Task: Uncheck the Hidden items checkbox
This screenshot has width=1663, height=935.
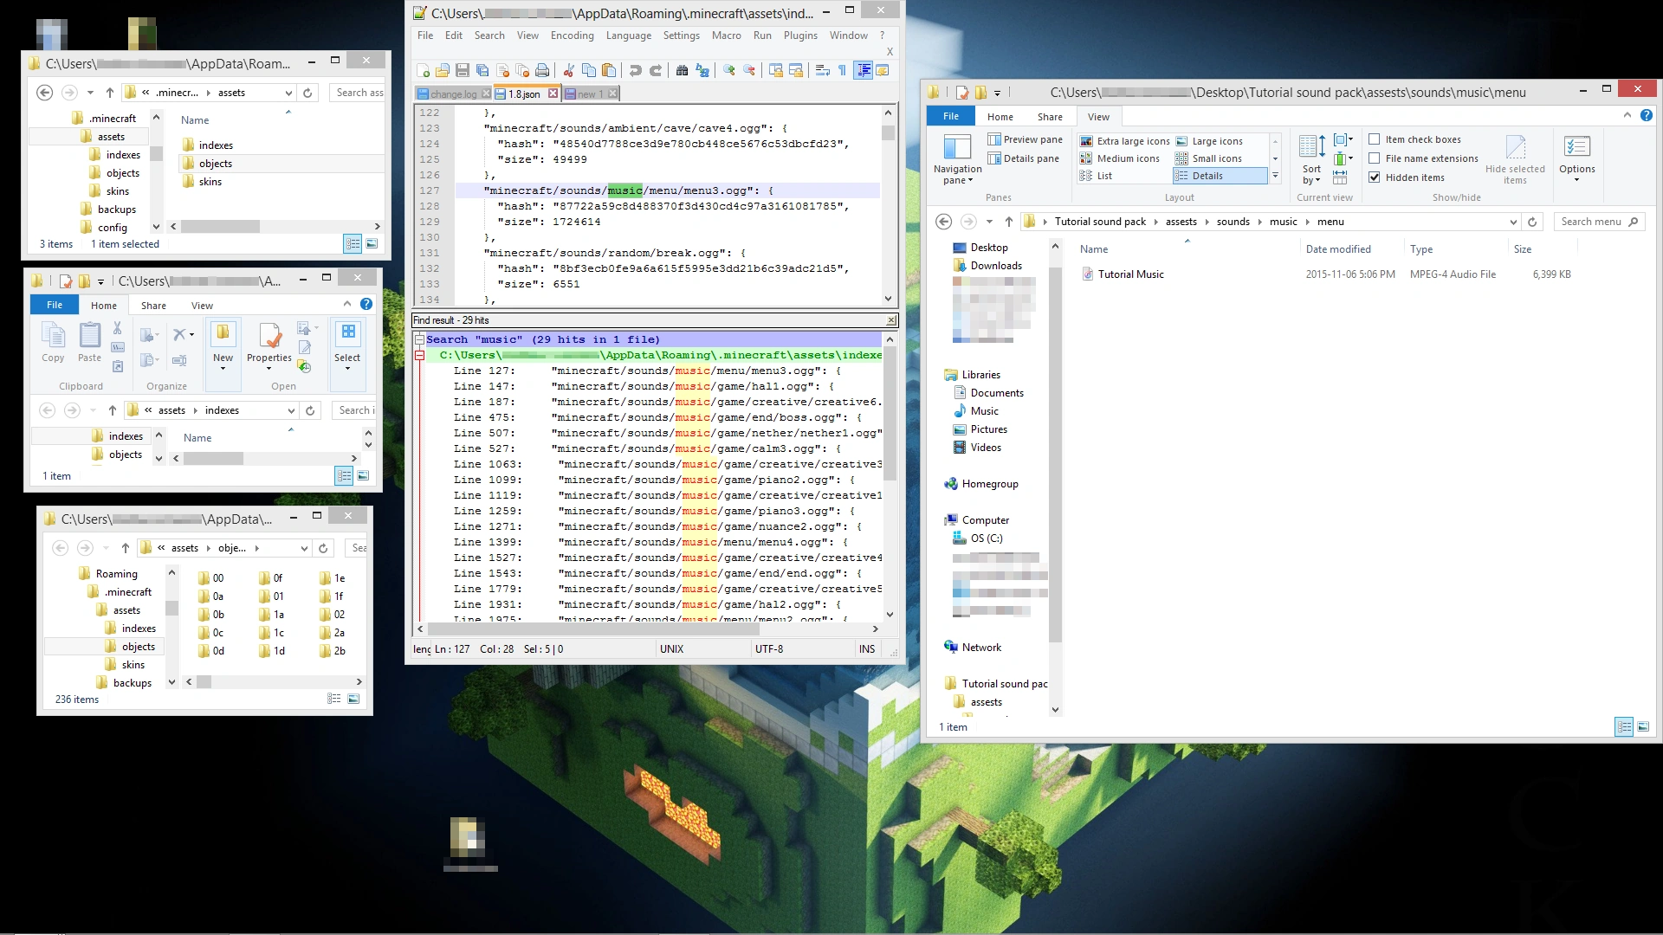Action: (1374, 177)
